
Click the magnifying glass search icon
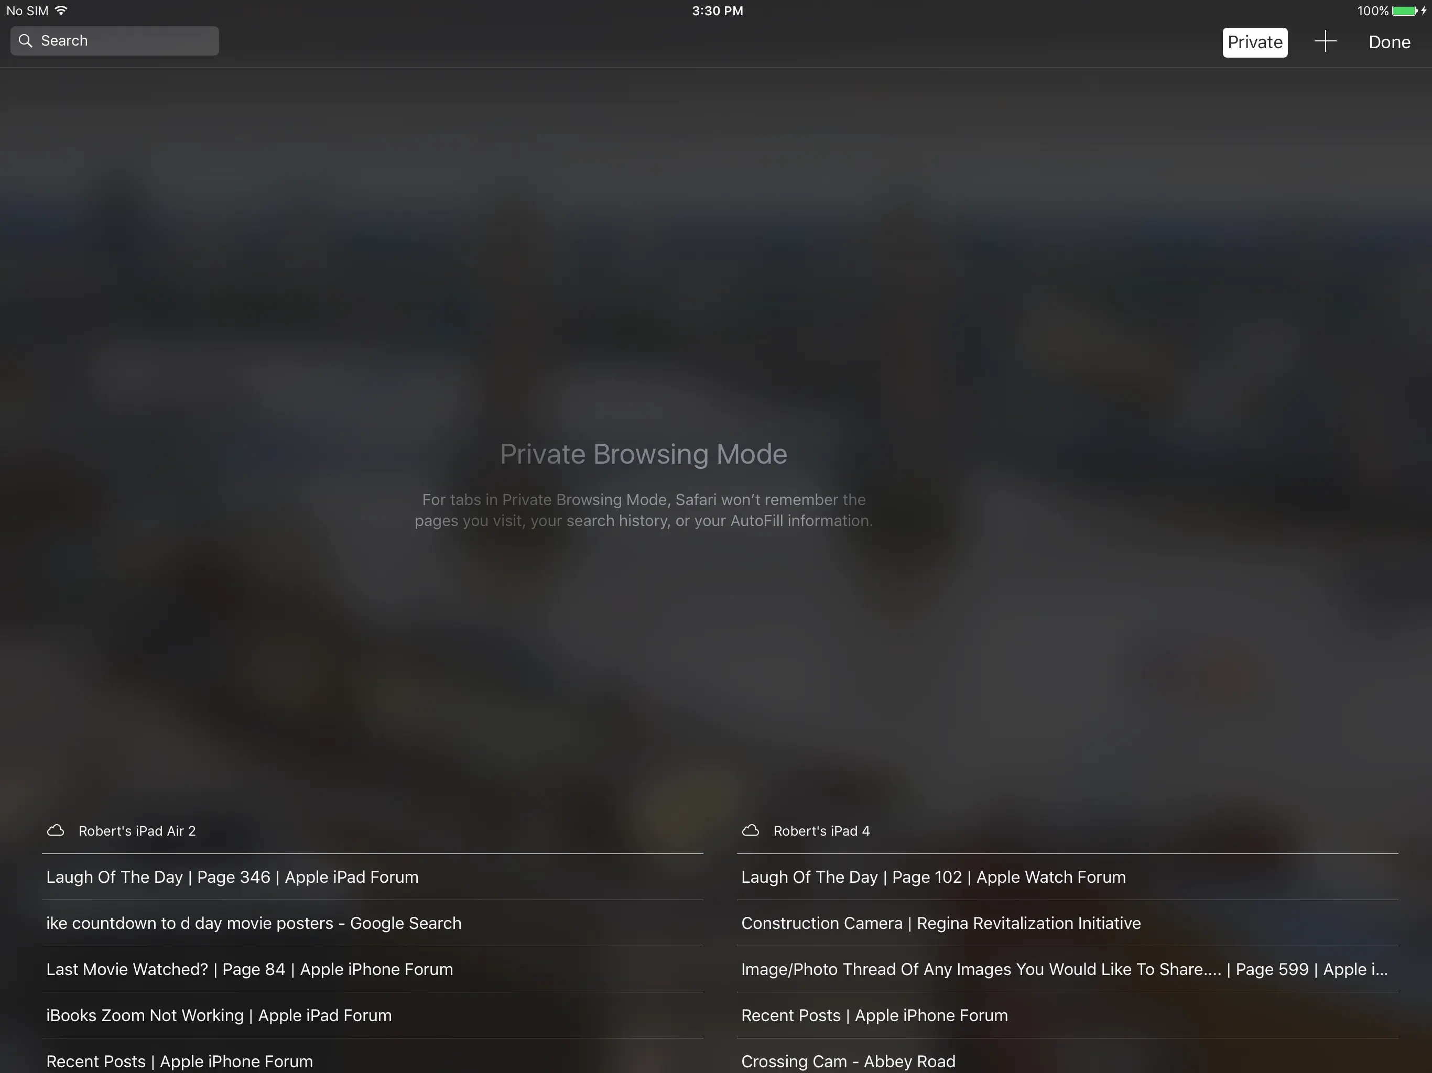click(x=25, y=41)
